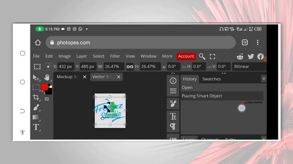
Task: Select the Type tool
Action: (x=36, y=128)
